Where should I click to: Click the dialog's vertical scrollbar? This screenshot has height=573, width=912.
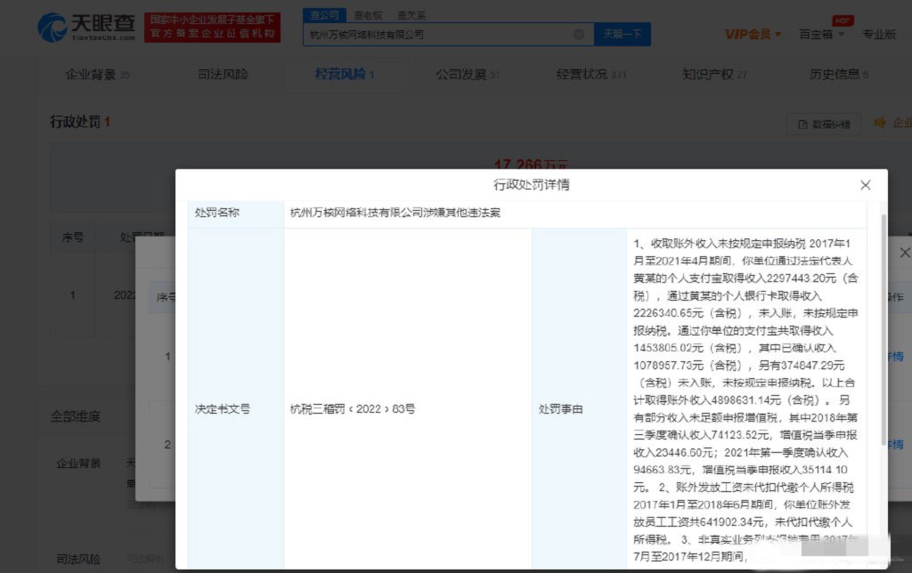(x=883, y=330)
